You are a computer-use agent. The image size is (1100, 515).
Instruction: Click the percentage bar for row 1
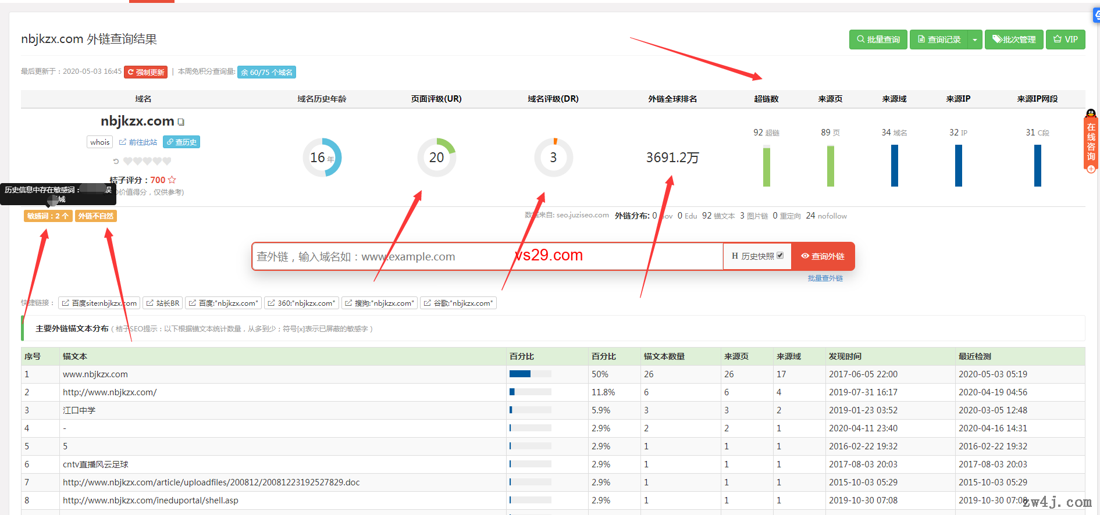pos(530,374)
